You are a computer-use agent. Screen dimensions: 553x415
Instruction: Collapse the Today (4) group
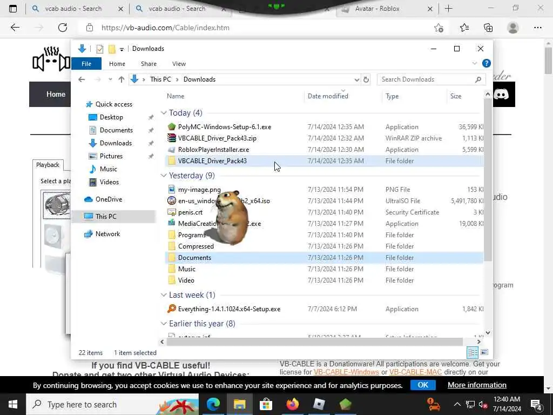pyautogui.click(x=164, y=113)
